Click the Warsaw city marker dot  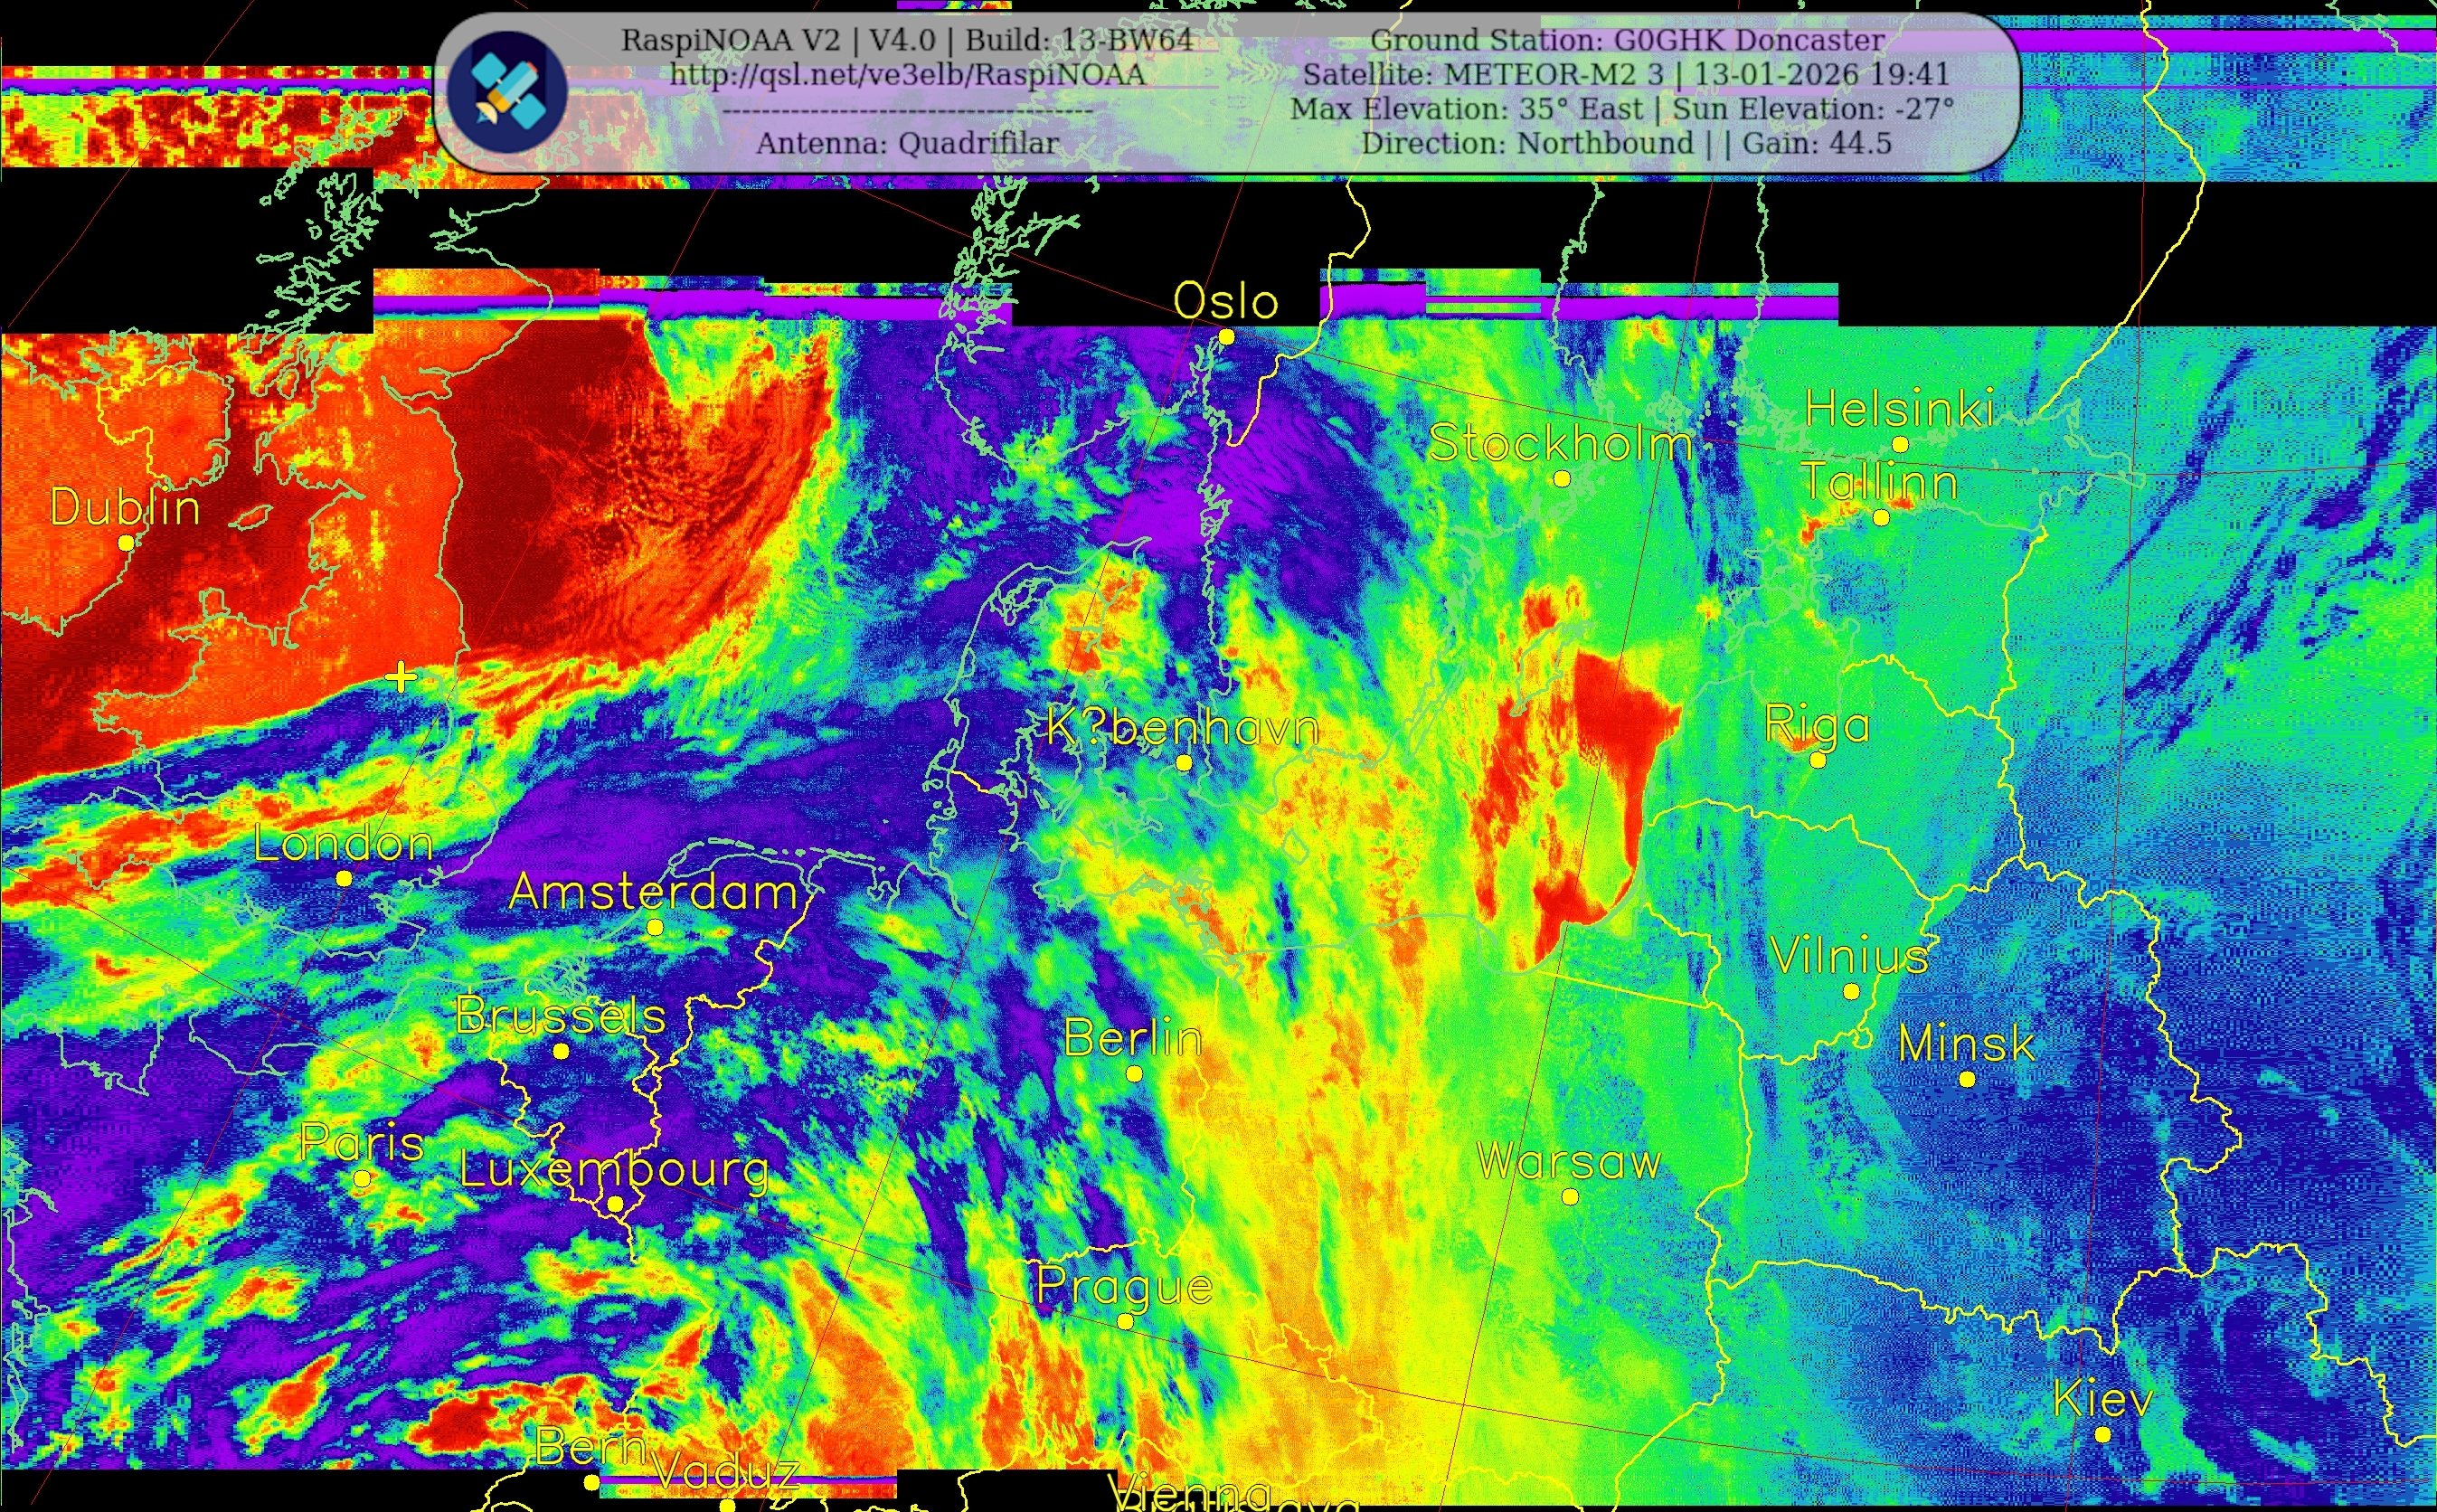[x=1570, y=1197]
